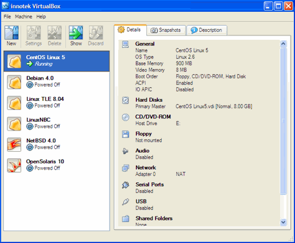295x243 pixels.
Task: Click the Hard Disks section icon
Action: pyautogui.click(x=126, y=100)
